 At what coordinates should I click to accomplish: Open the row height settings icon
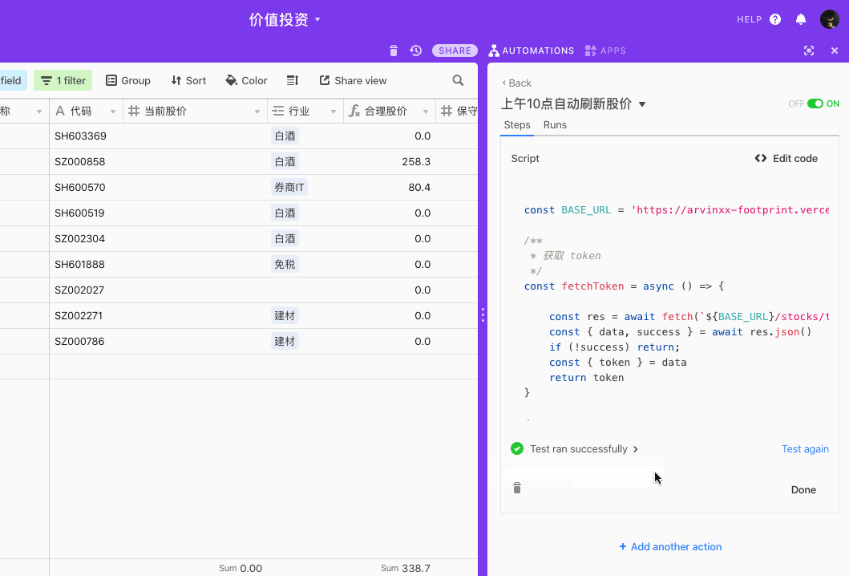tap(292, 80)
